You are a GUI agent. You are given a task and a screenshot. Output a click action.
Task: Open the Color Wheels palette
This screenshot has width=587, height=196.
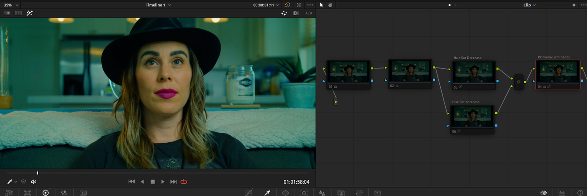pos(46,193)
